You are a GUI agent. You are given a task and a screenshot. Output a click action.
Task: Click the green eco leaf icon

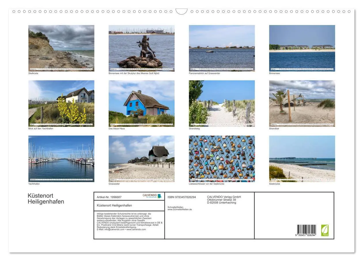[x=325, y=231]
